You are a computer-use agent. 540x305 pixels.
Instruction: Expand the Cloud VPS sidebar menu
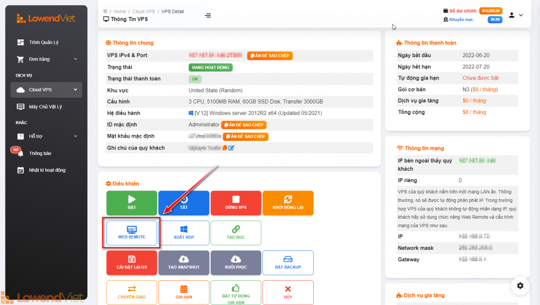[46, 90]
